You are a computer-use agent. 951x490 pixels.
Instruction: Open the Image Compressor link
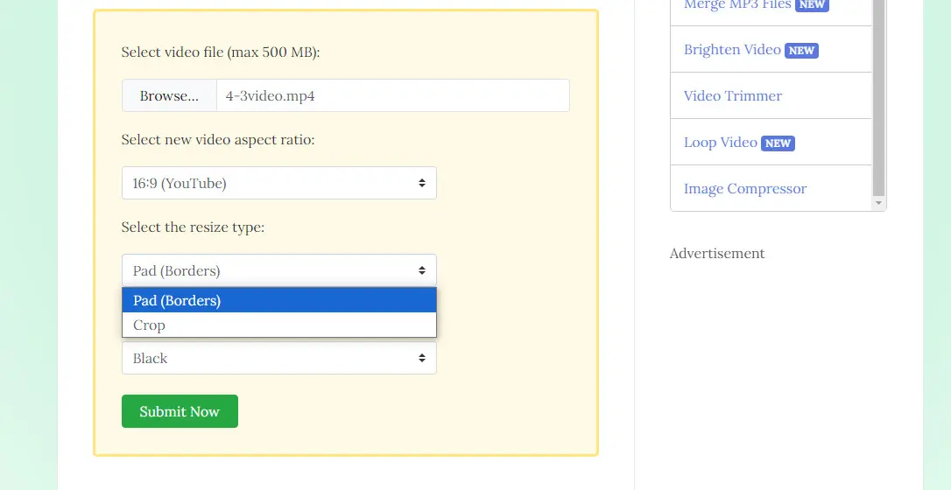(x=745, y=189)
